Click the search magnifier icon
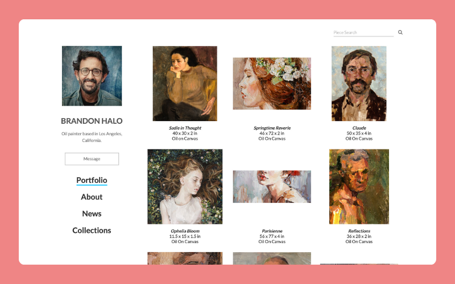Viewport: 455px width, 284px height. 400,32
